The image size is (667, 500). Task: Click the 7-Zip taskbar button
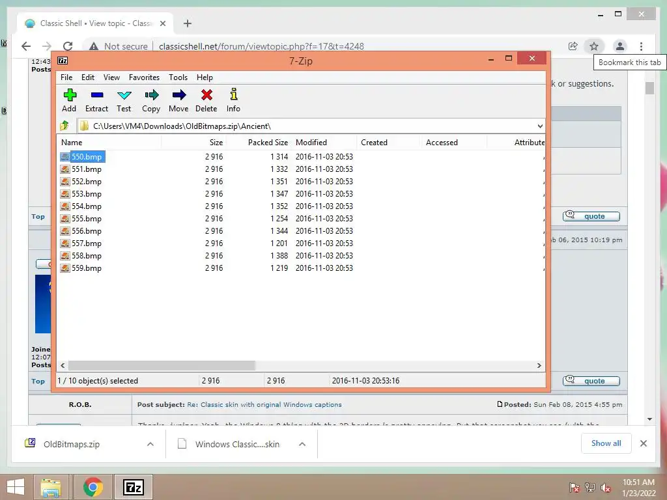tap(133, 487)
